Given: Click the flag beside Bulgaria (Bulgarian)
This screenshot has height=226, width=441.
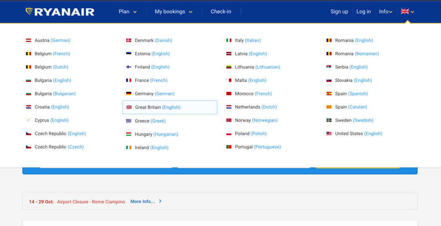Looking at the screenshot, I should click(x=28, y=94).
